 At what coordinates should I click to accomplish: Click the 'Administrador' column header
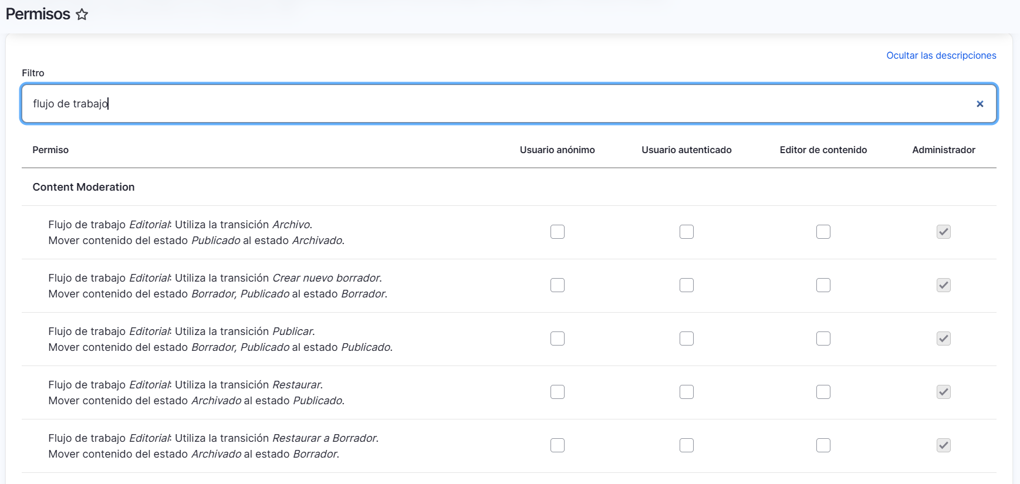pos(944,150)
